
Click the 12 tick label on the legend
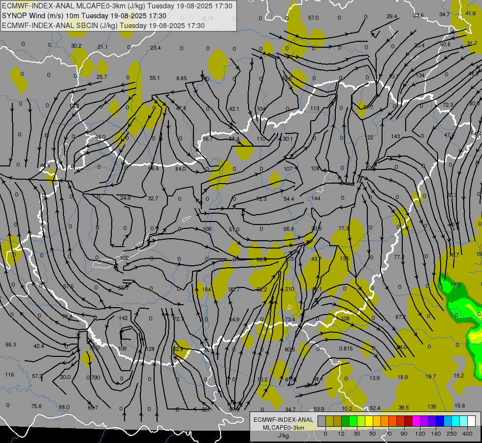coord(341,434)
